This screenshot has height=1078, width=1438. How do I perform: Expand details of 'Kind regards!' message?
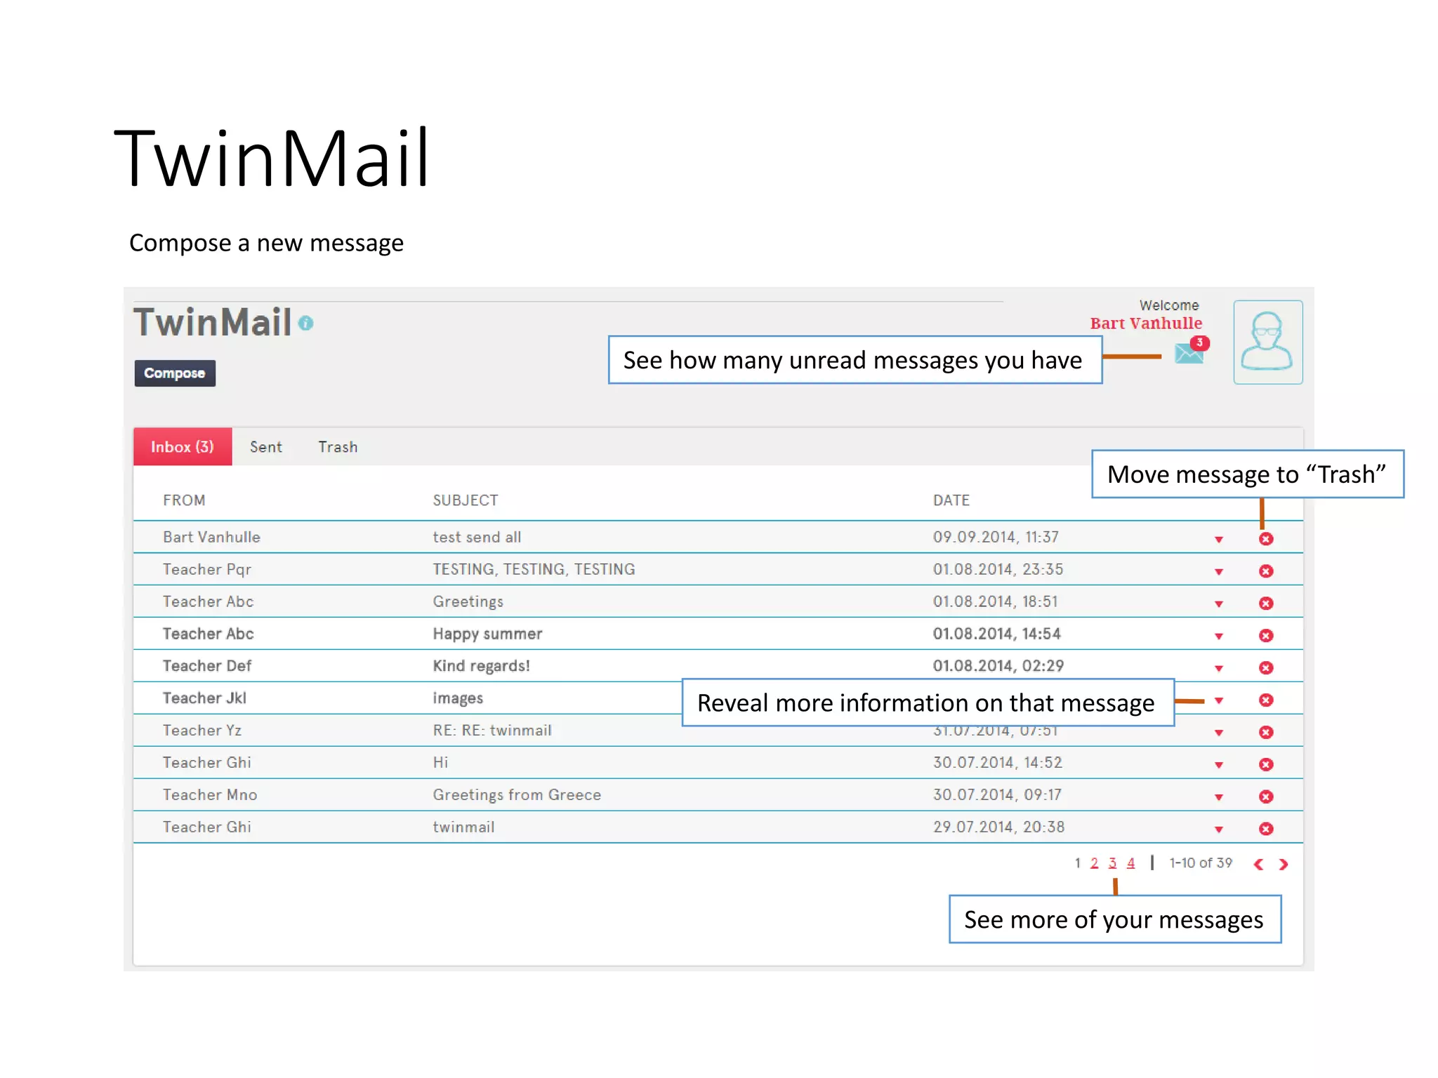point(1219,669)
